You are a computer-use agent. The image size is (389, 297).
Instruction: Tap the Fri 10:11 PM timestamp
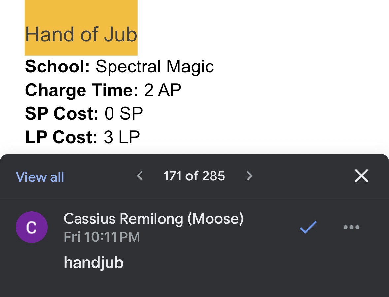pyautogui.click(x=102, y=237)
